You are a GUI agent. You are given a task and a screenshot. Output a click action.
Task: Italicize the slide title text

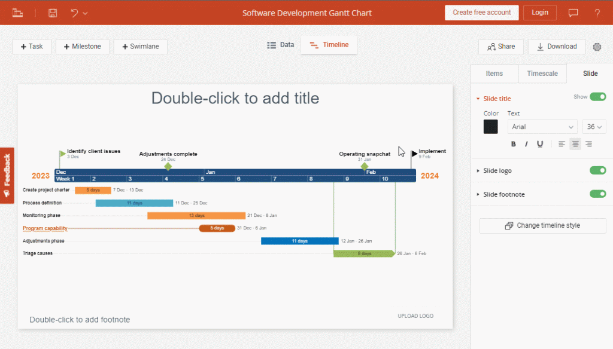526,144
